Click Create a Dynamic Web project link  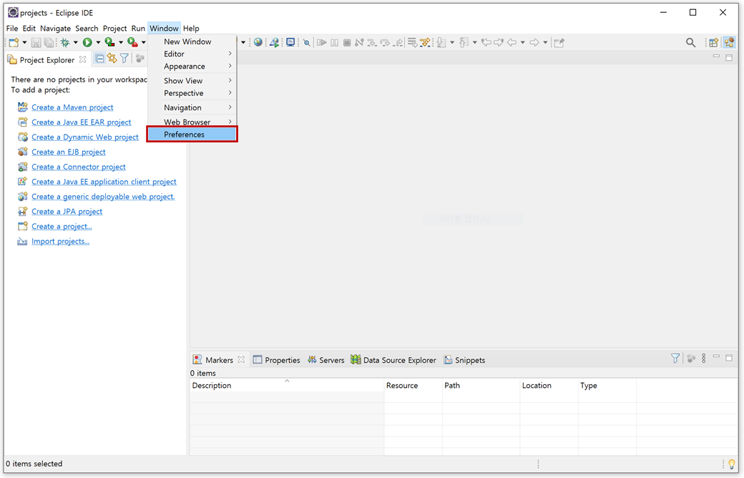[85, 137]
